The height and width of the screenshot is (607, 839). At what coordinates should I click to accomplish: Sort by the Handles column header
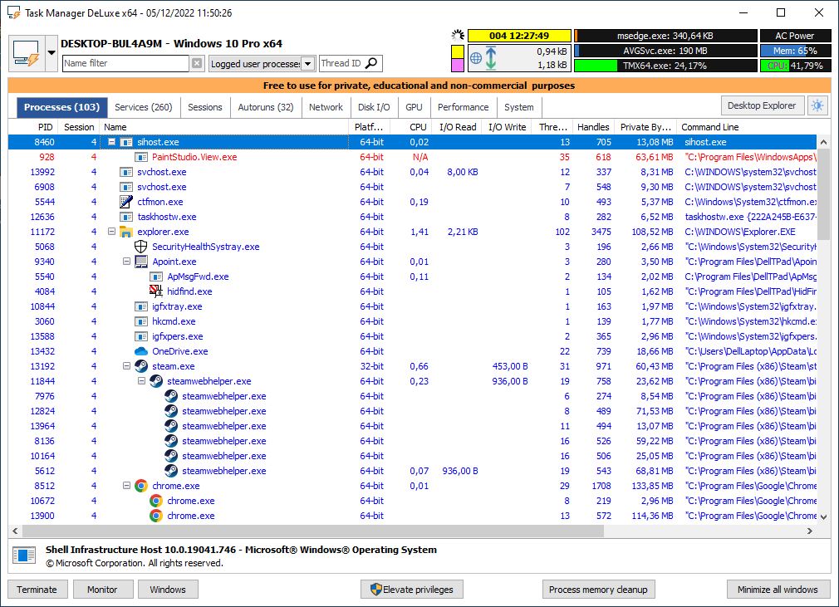(593, 127)
